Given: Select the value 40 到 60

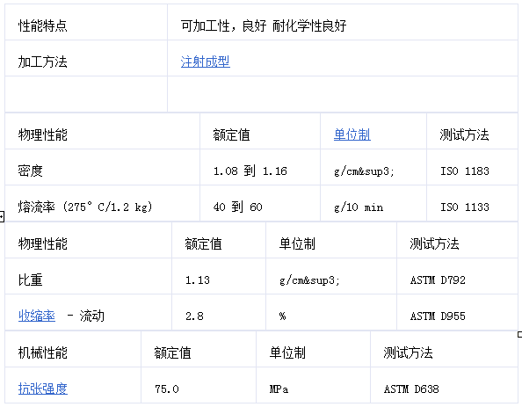Looking at the screenshot, I should (237, 207).
